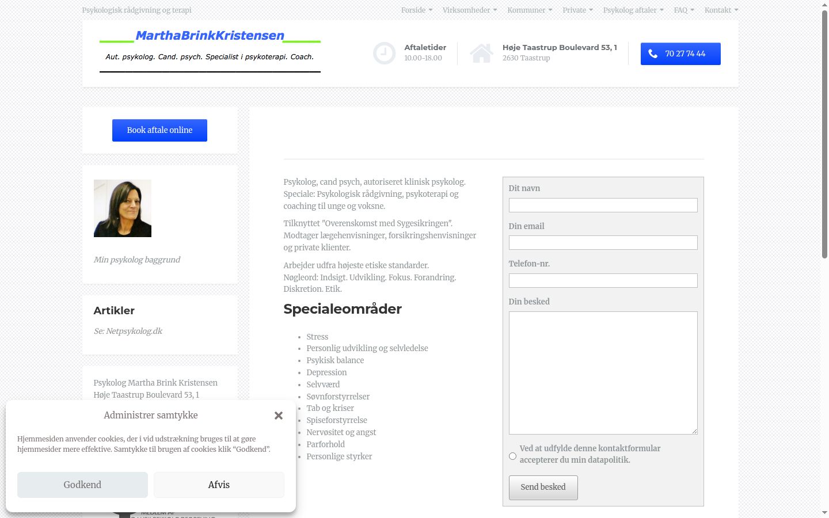Screen dimensions: 829x518
Task: Click the Selvværd list item
Action: [x=323, y=384]
